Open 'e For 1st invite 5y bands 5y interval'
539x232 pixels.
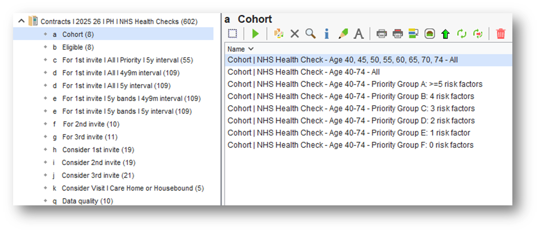pos(122,111)
